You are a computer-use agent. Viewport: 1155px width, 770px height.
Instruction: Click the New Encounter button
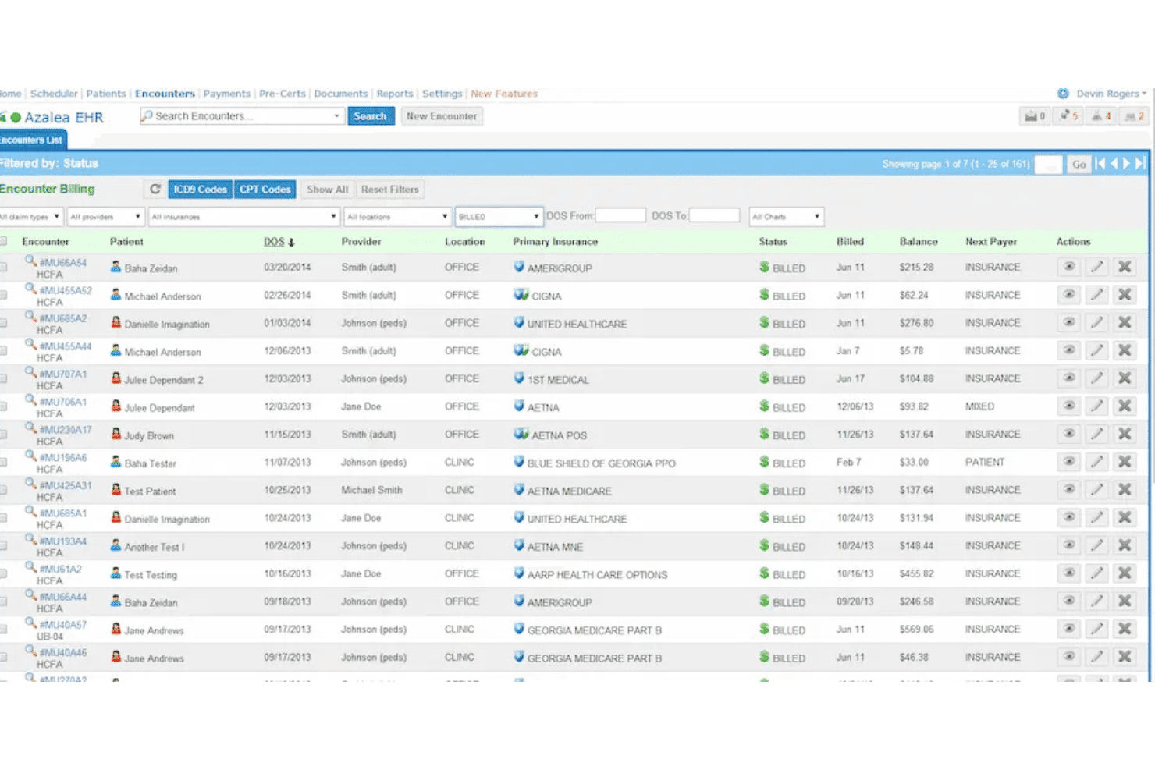point(442,116)
